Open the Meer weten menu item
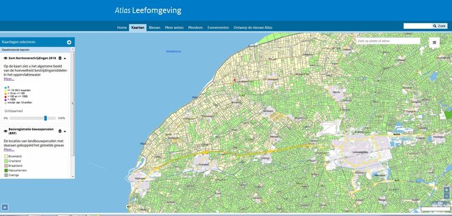Viewport: 452px width, 216px height. coord(174,28)
